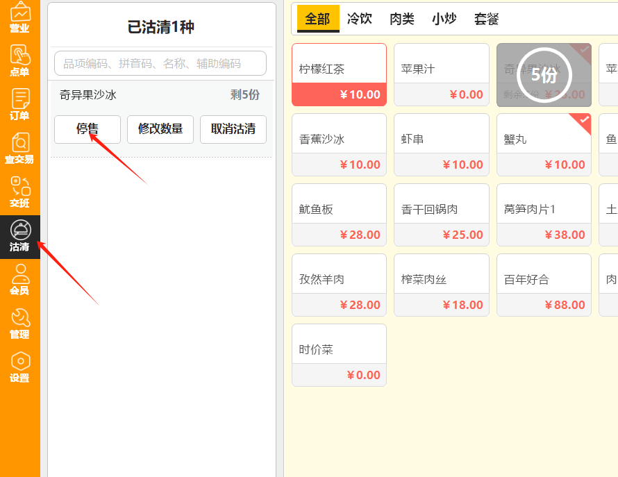Open the 交班 shift handover icon
Viewport: 618px width, 477px height.
(19, 192)
